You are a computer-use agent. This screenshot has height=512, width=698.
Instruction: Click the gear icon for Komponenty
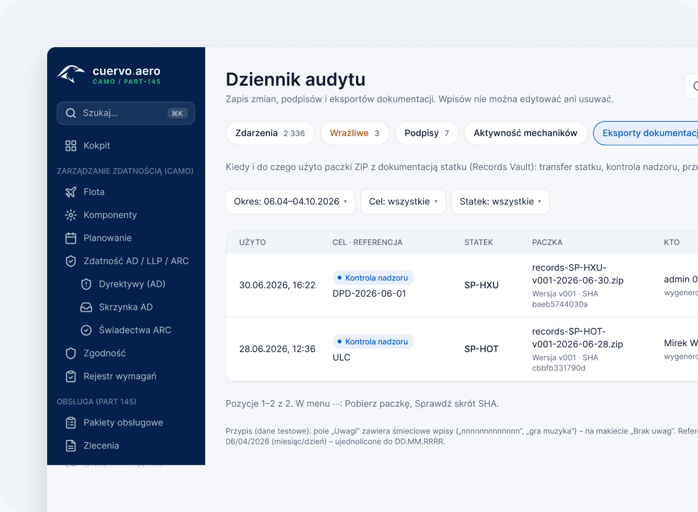[71, 215]
